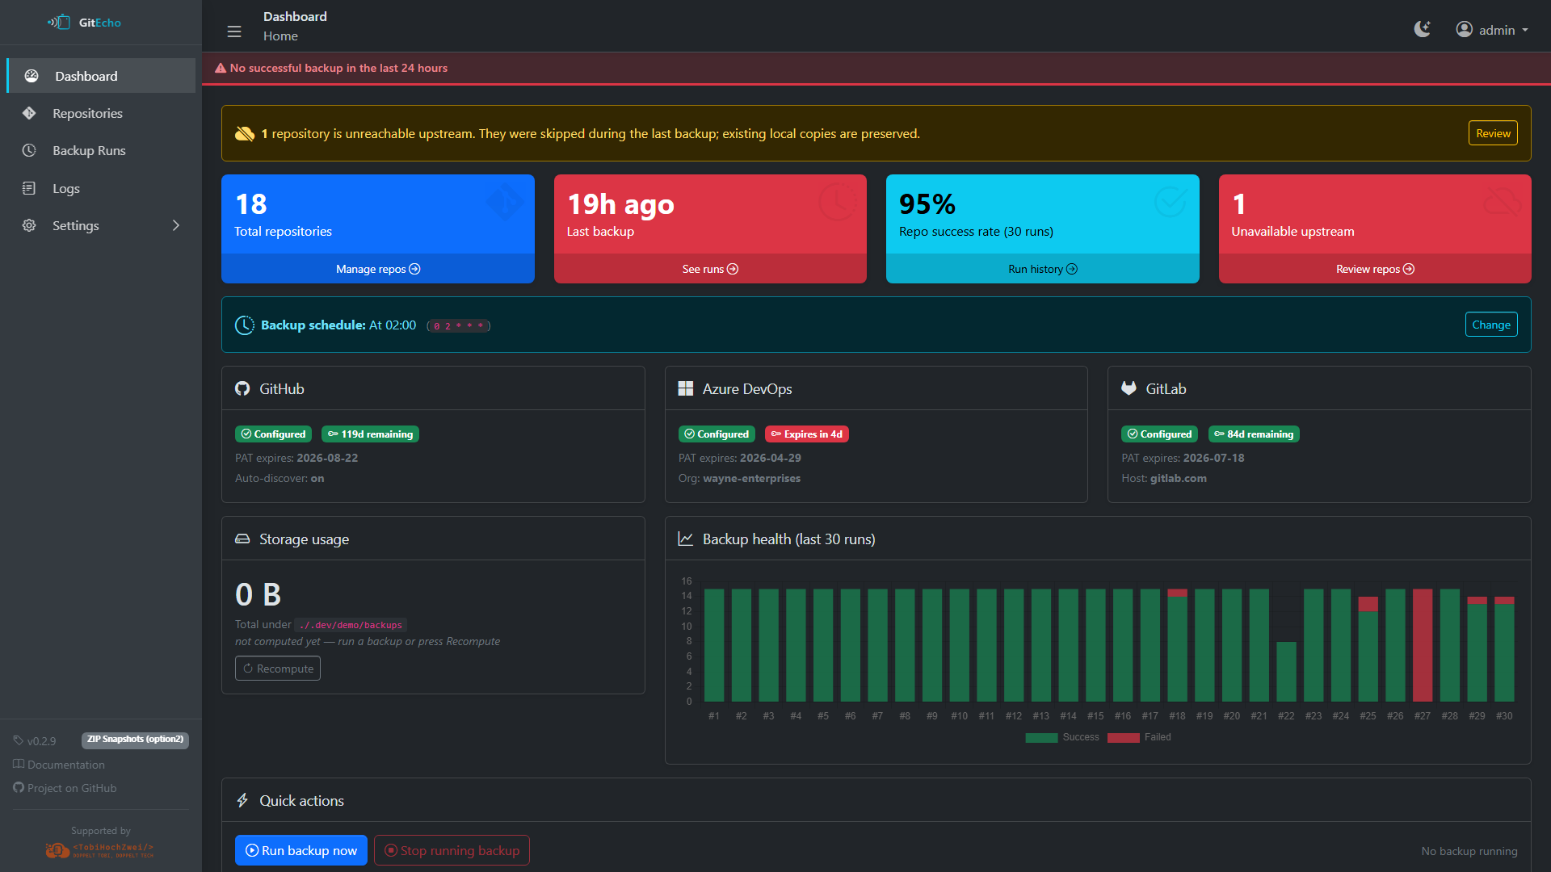
Task: Click Change backup schedule button
Action: 1490,325
